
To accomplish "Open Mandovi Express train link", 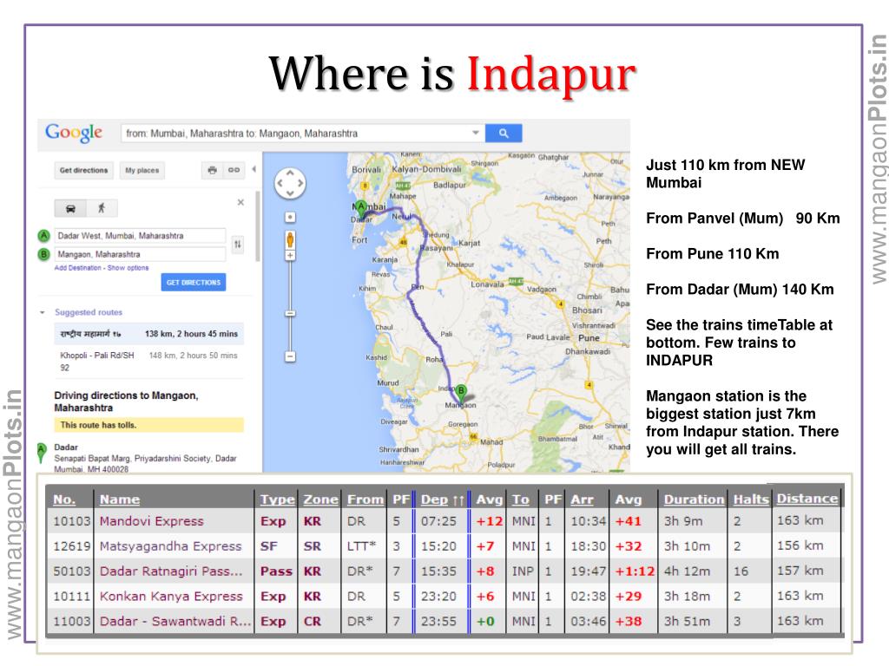I will (x=151, y=521).
